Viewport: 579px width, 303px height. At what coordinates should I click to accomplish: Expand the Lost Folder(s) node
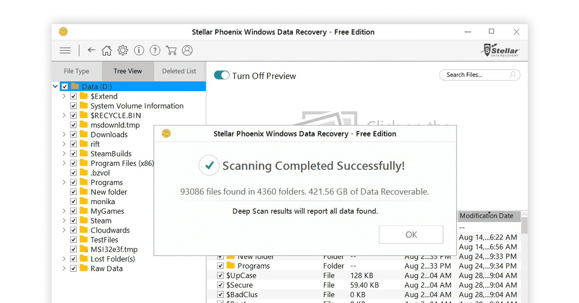(x=64, y=259)
